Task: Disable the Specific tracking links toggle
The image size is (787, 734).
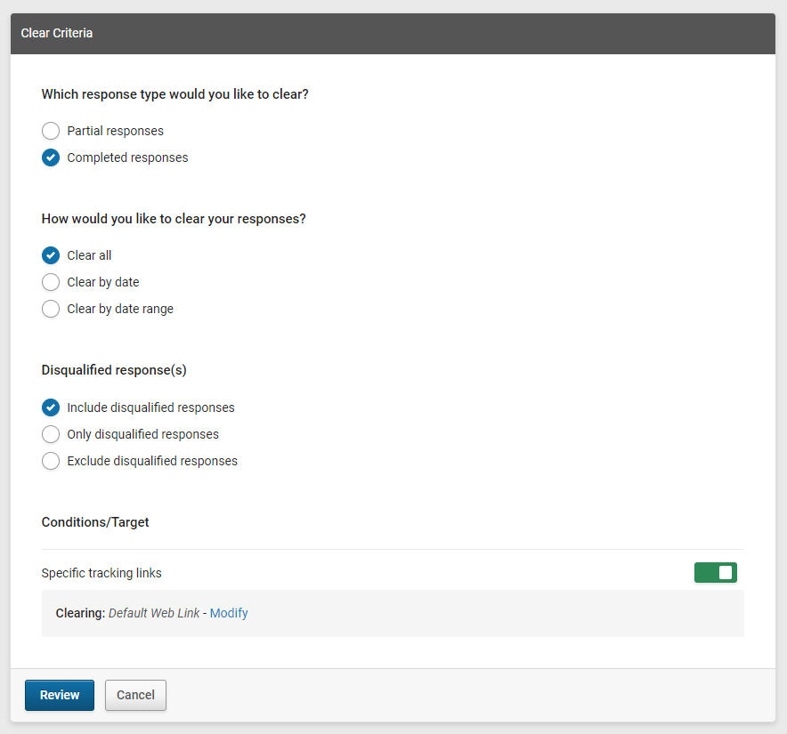Action: [715, 572]
